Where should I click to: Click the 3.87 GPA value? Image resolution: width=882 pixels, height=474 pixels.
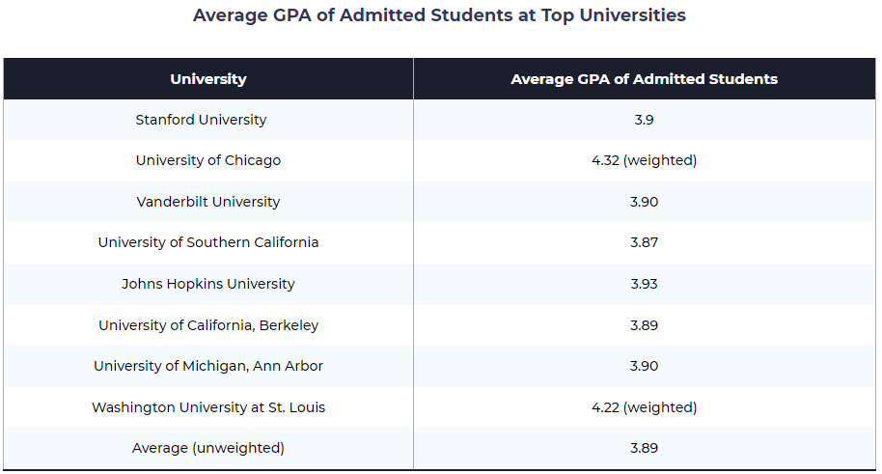pyautogui.click(x=644, y=242)
